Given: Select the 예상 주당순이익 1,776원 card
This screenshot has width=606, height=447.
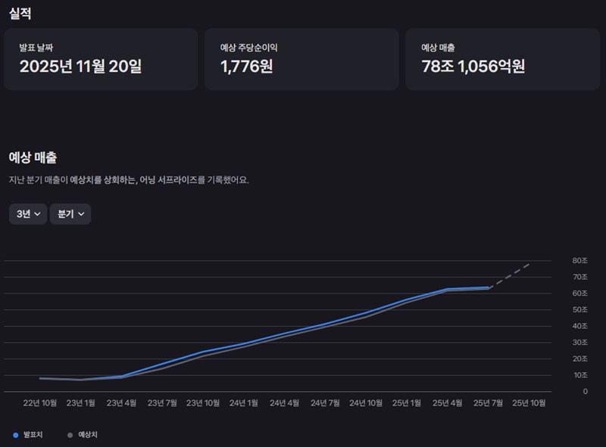Looking at the screenshot, I should pos(301,59).
